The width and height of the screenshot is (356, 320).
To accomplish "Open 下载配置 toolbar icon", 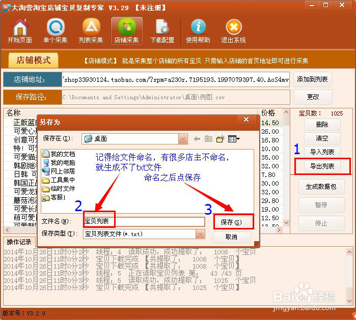I will point(162,31).
